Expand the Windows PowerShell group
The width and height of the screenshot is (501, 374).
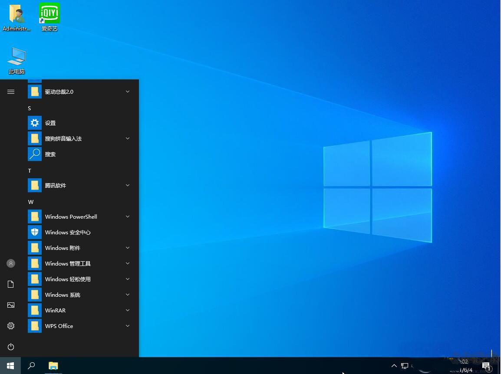(127, 217)
